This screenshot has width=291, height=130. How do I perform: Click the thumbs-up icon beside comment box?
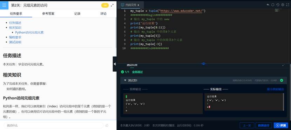[107, 125]
